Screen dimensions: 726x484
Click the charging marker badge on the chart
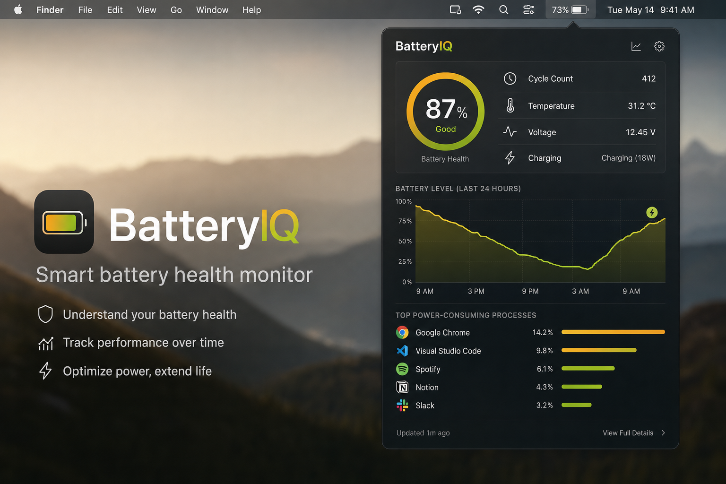tap(652, 213)
